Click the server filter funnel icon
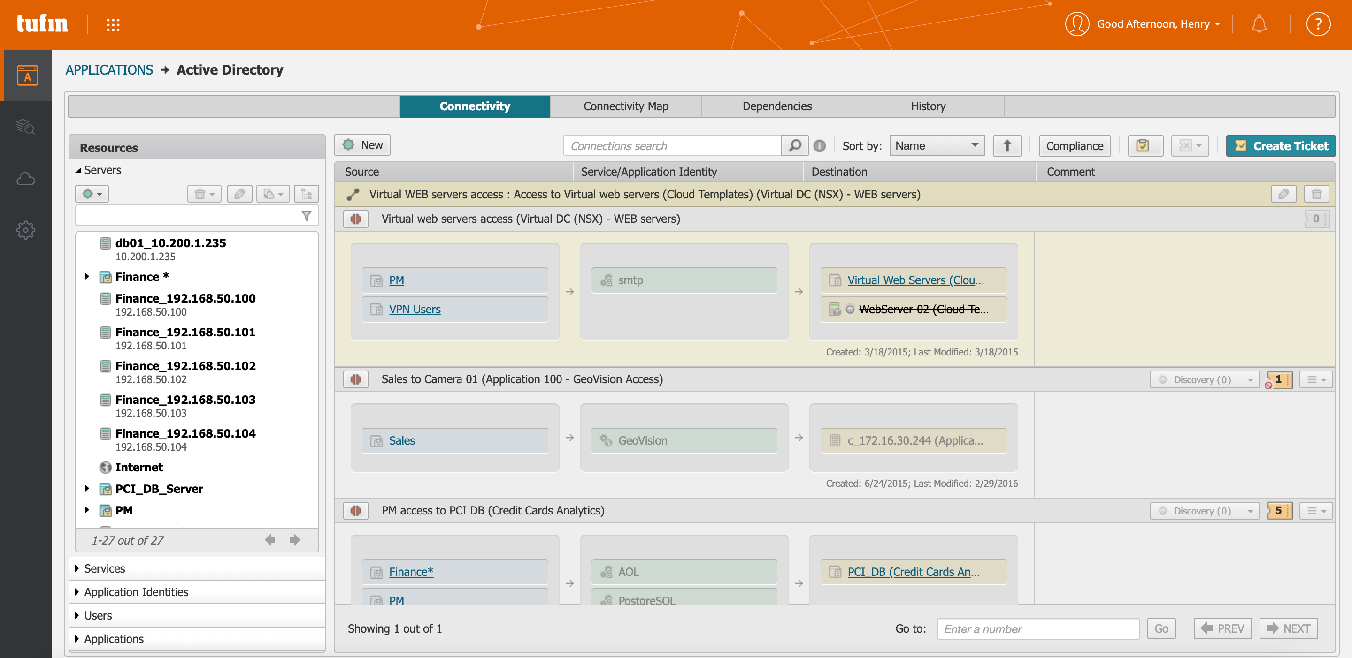Image resolution: width=1352 pixels, height=658 pixels. [x=307, y=216]
